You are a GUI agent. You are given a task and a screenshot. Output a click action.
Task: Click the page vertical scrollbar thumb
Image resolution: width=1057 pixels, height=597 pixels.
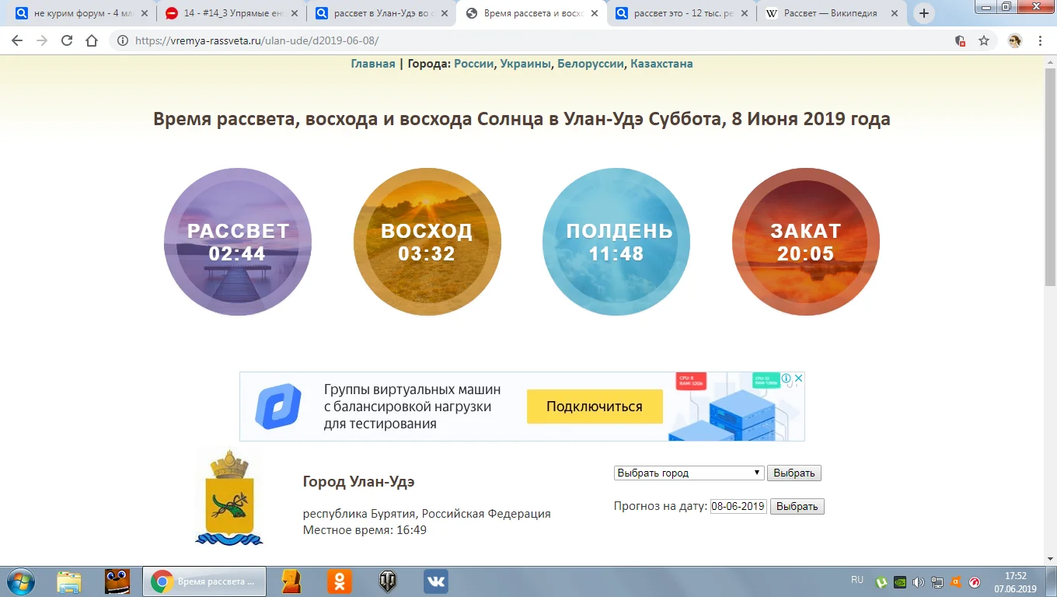1050,179
